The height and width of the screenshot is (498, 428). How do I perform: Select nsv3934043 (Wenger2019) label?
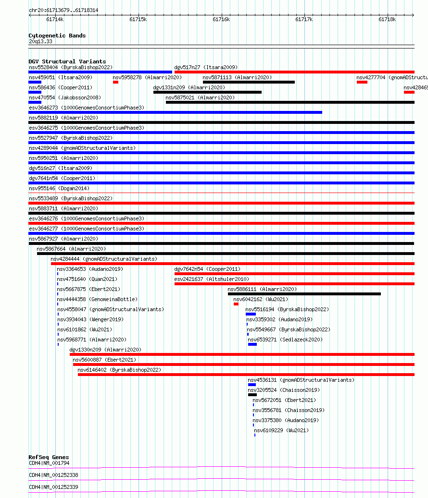point(90,319)
